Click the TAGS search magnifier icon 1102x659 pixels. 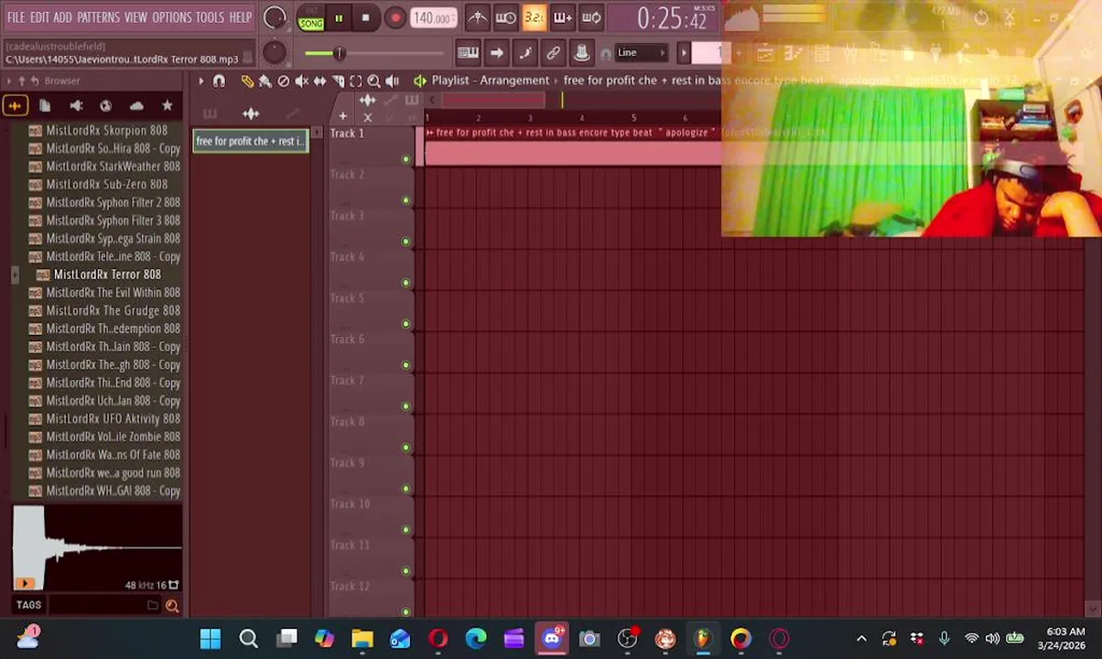[172, 606]
